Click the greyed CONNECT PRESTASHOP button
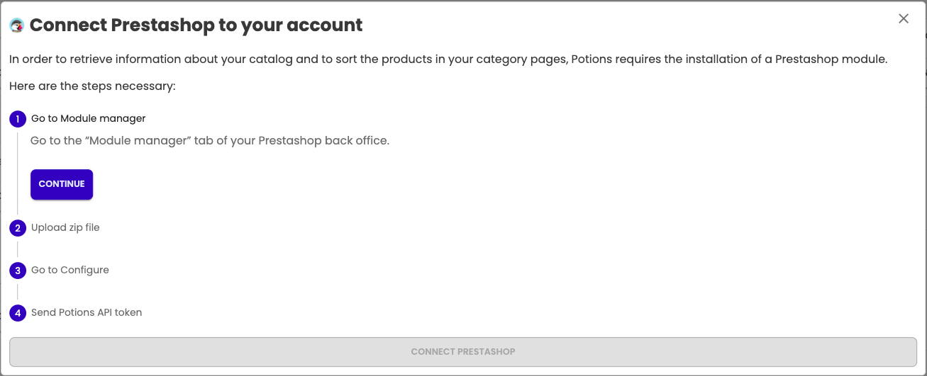The height and width of the screenshot is (376, 927). click(x=463, y=351)
